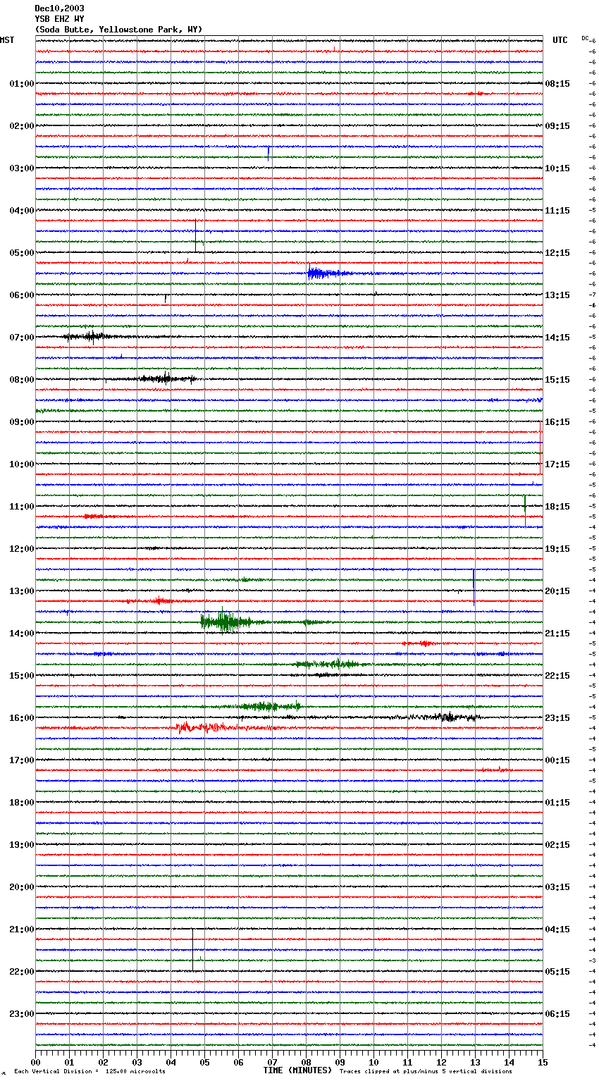Click the 05:00 MST time label

(x=22, y=253)
